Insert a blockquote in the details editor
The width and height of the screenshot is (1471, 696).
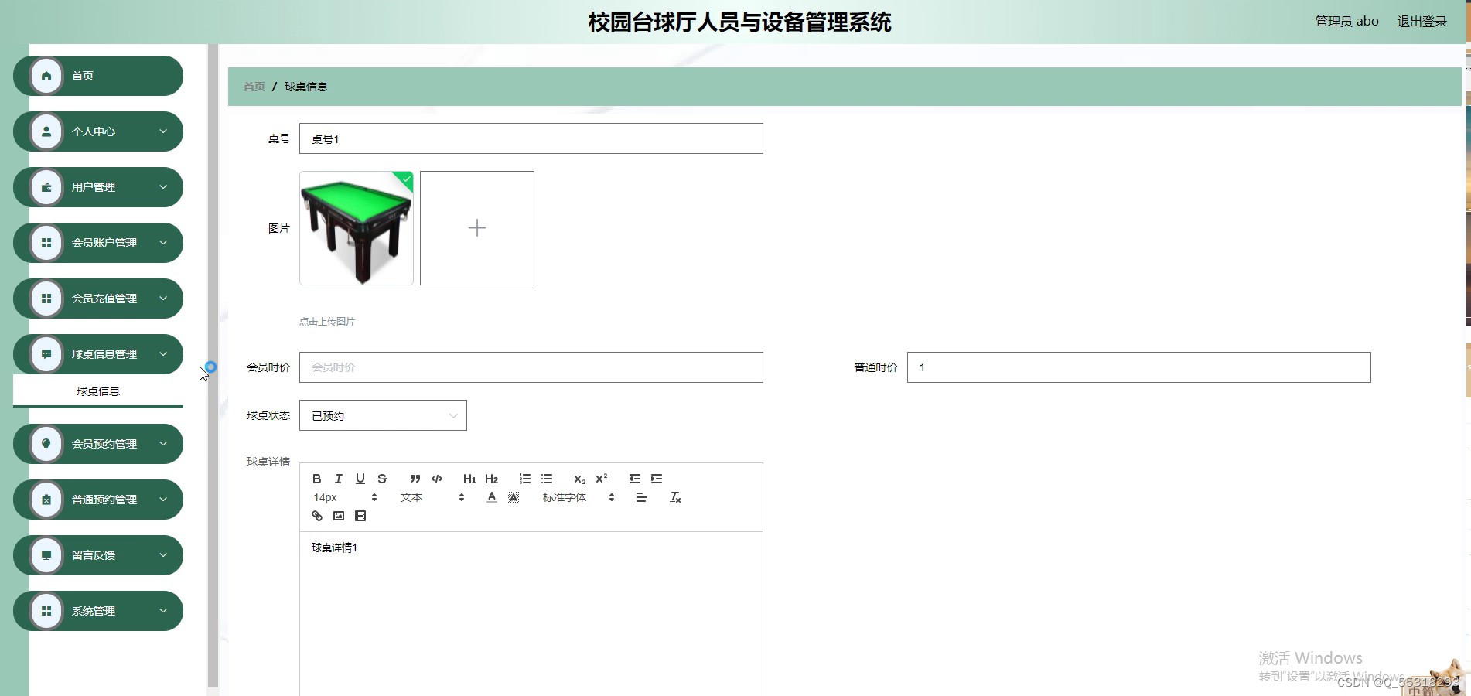415,478
